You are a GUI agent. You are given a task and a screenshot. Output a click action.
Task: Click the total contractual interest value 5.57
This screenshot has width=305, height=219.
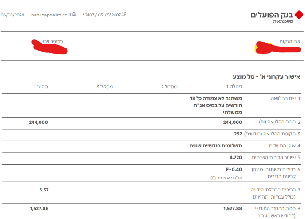pyautogui.click(x=44, y=190)
